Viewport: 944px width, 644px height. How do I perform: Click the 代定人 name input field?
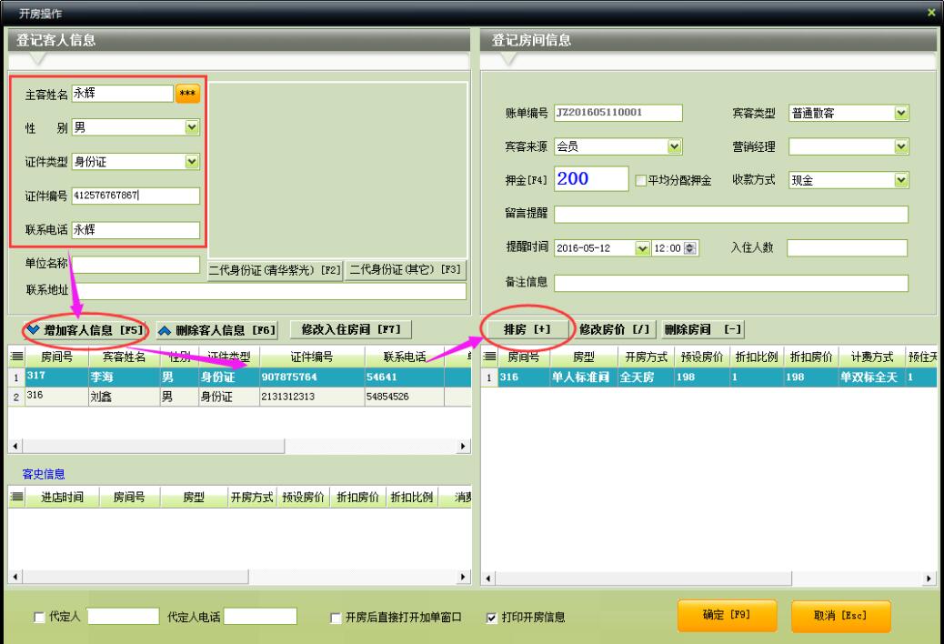coord(124,617)
